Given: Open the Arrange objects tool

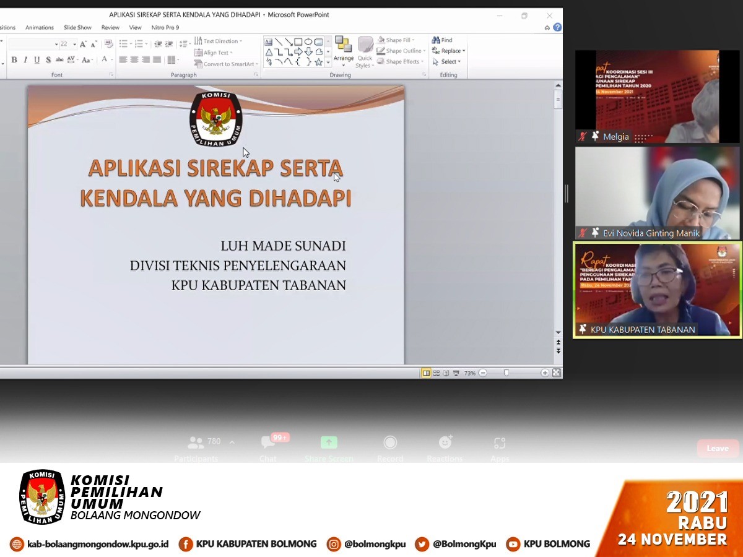Looking at the screenshot, I should (x=343, y=51).
